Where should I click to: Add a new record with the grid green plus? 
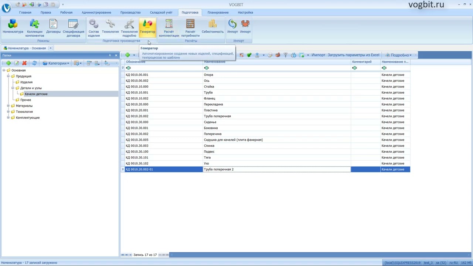click(x=127, y=55)
